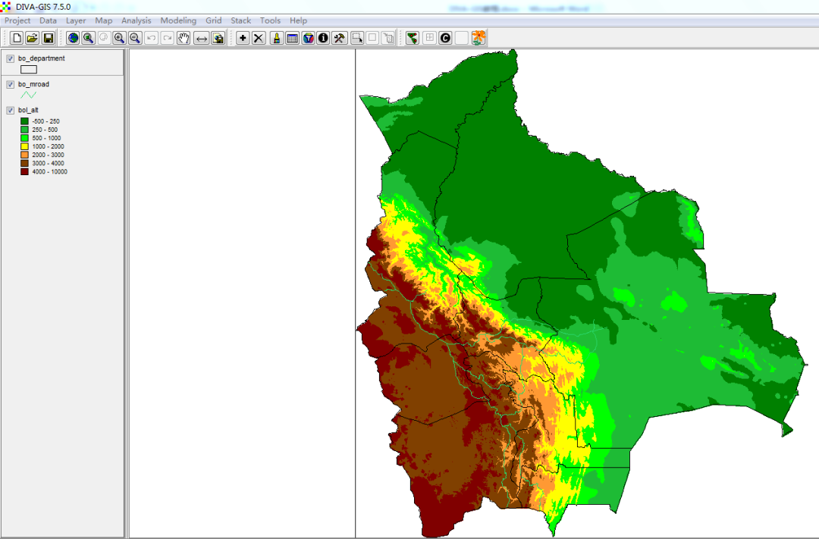The width and height of the screenshot is (819, 539).
Task: Toggle the bo_mroad layer visibility
Action: (x=11, y=85)
